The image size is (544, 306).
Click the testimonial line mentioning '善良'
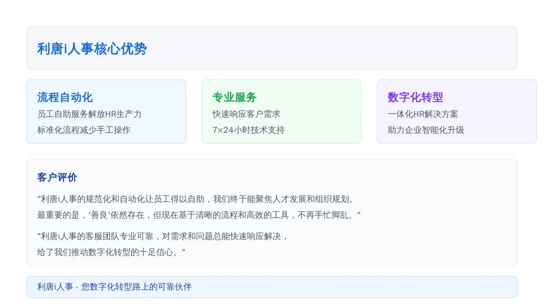[199, 215]
